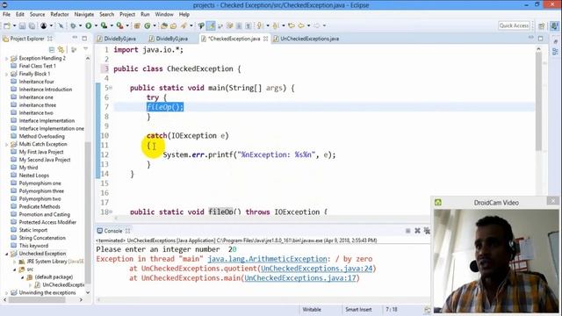
Task: Open the Open Perspective icon
Action: (542, 25)
